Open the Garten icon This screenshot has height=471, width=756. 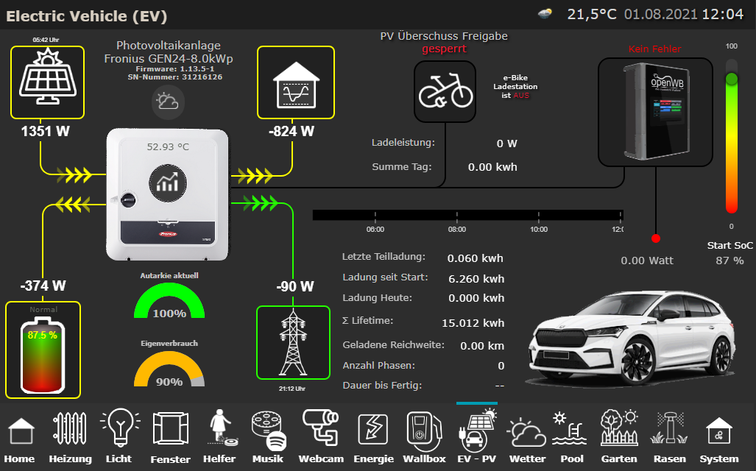620,427
